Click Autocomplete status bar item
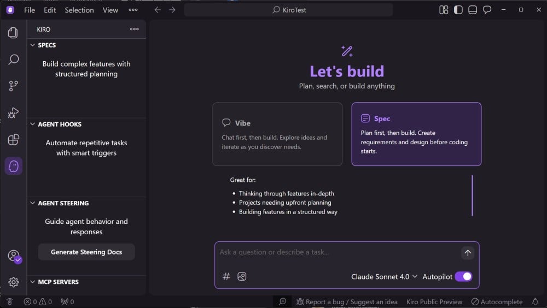This screenshot has height=308, width=547. (497, 302)
